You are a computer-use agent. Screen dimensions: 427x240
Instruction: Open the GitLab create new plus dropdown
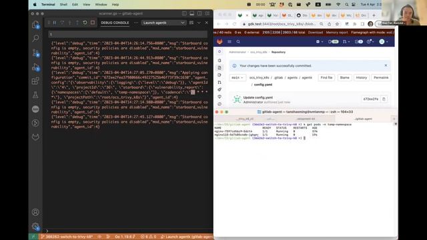pos(319,41)
